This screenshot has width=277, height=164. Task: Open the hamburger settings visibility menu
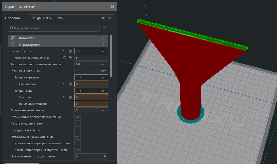tap(105, 28)
